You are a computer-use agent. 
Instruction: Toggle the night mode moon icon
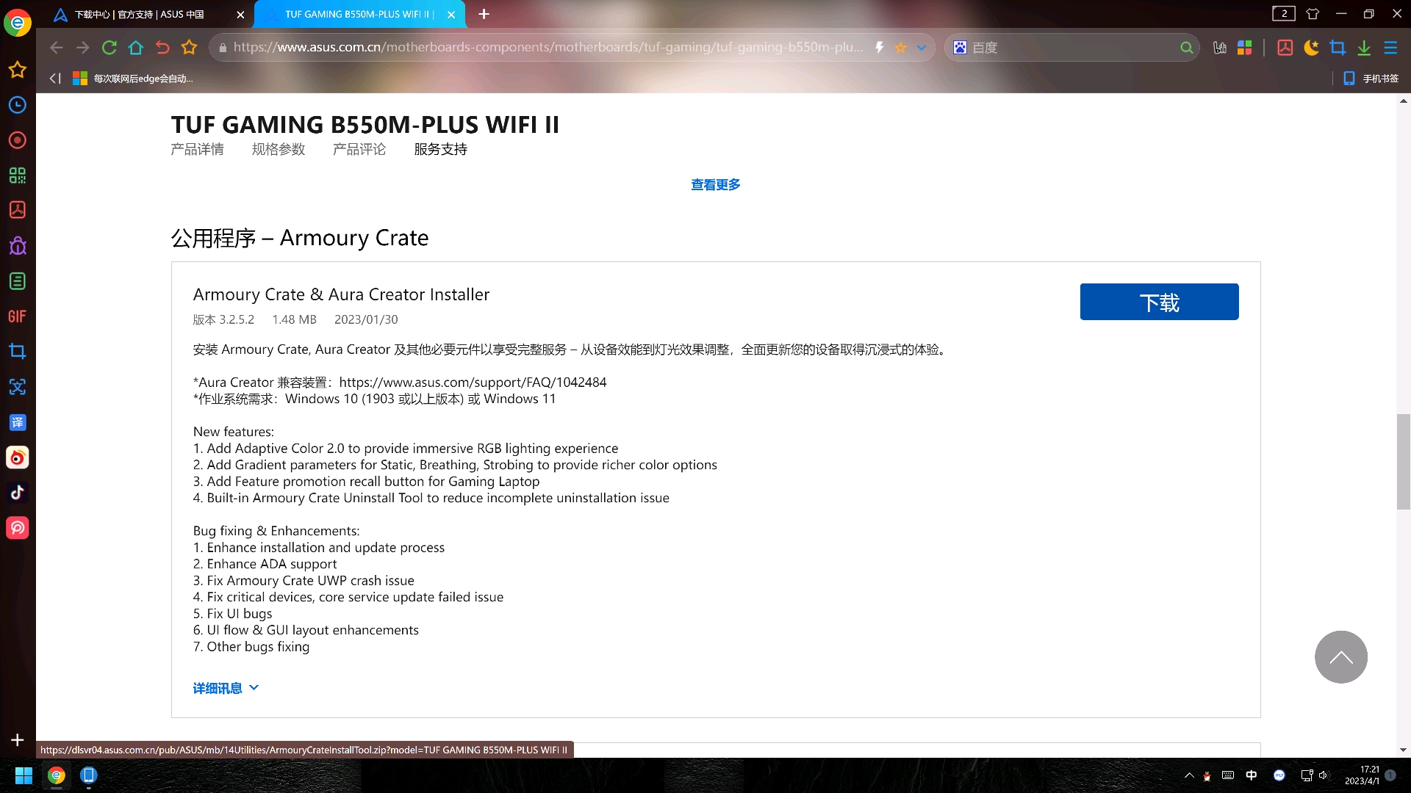(x=1311, y=48)
